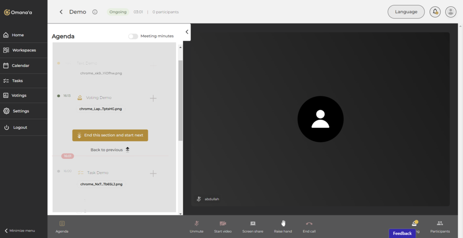This screenshot has width=463, height=238.
Task: Go to Votings in the sidebar
Action: click(19, 96)
